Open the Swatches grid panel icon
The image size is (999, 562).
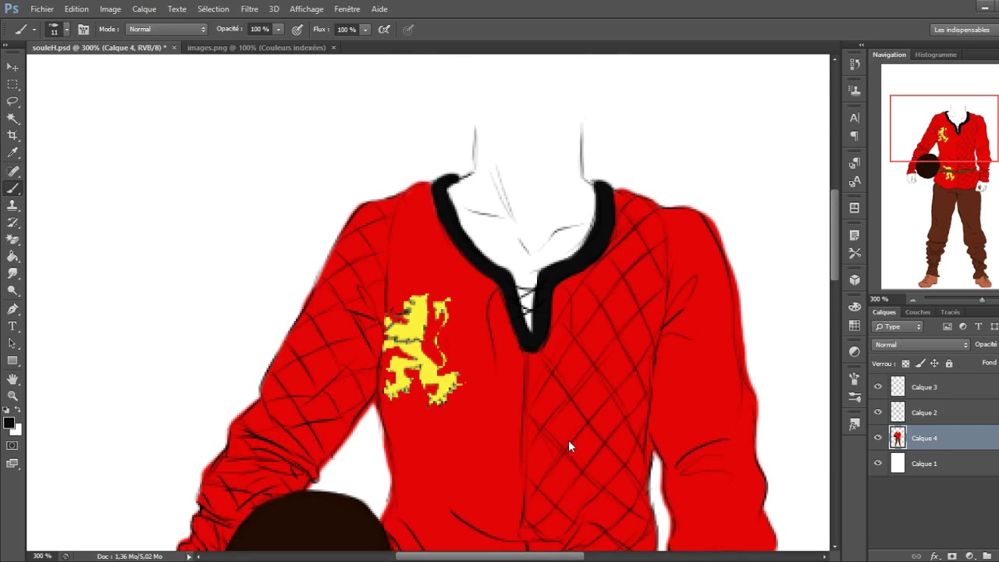pos(855,325)
